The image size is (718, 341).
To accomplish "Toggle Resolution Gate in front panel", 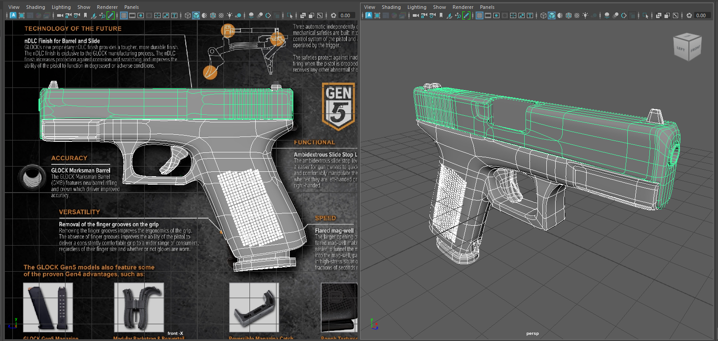I will [141, 15].
